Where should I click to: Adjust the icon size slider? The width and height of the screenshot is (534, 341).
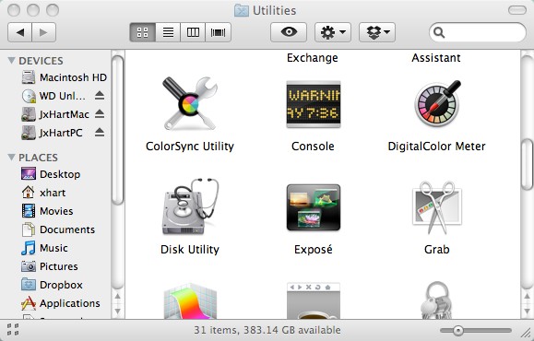click(458, 330)
